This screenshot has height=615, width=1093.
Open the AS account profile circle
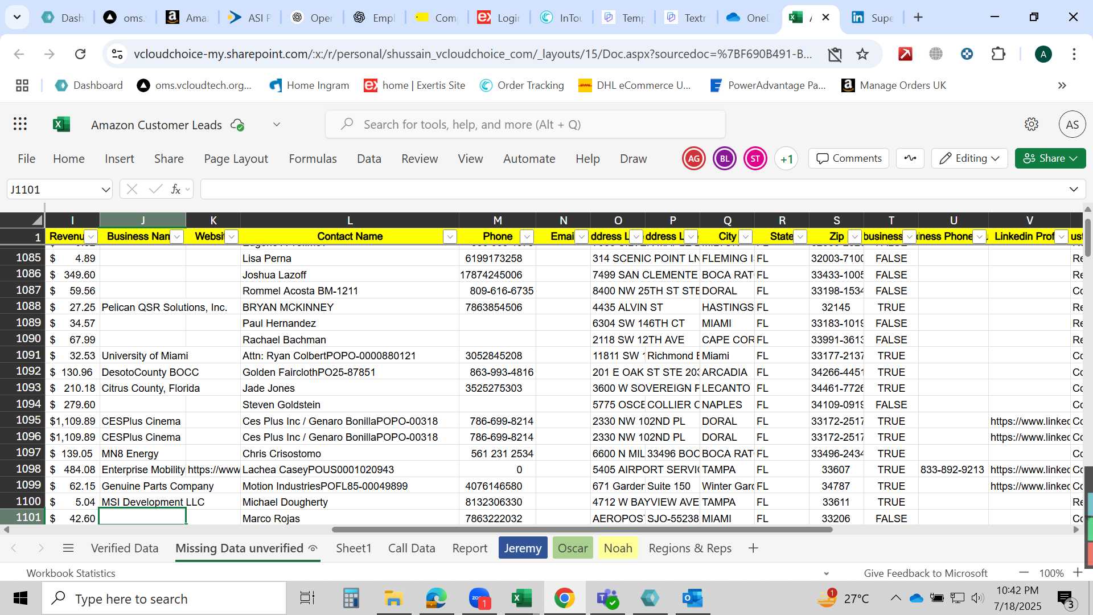pos(1072,124)
